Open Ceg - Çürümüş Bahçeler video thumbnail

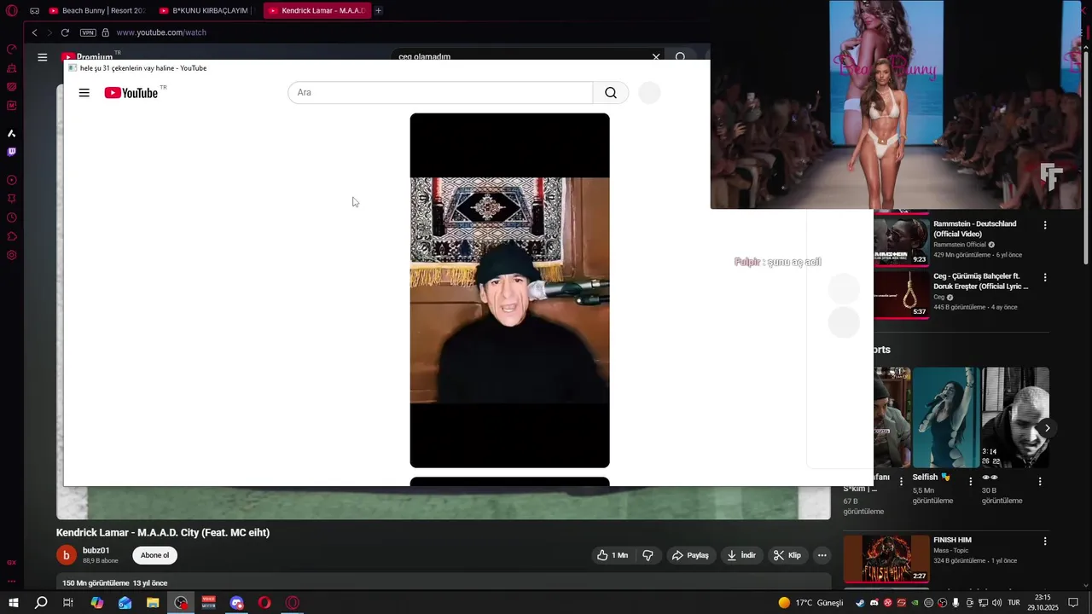tap(902, 294)
